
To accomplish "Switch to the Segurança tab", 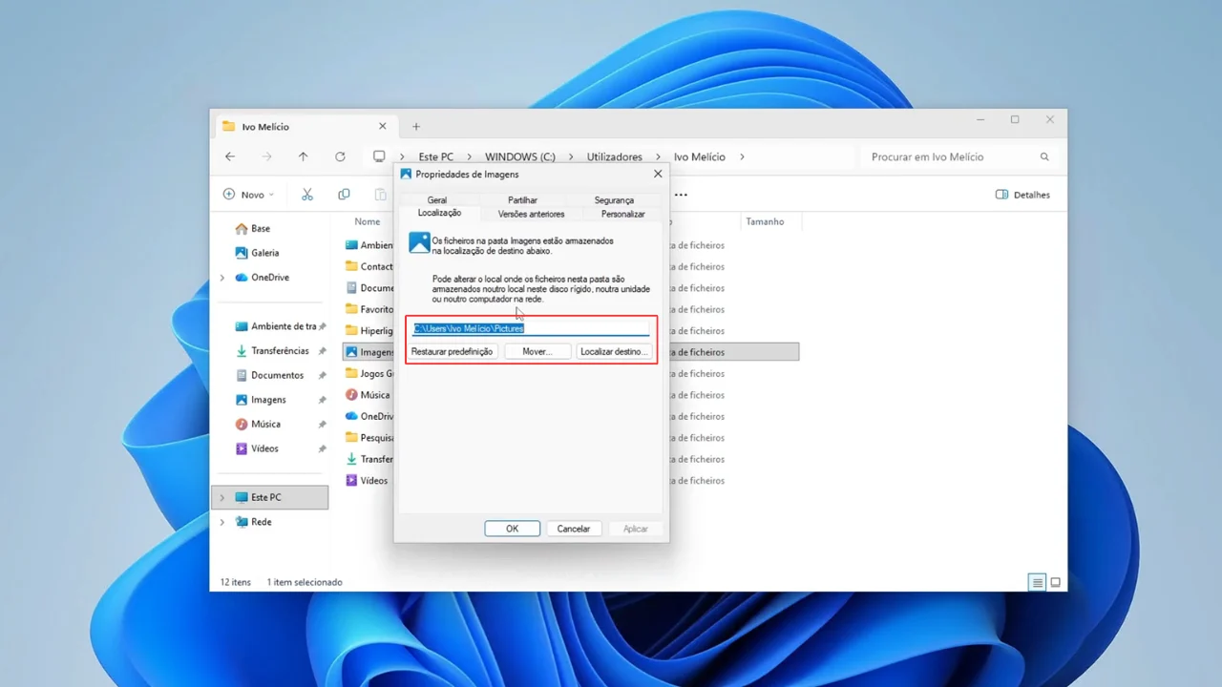I will 614,200.
